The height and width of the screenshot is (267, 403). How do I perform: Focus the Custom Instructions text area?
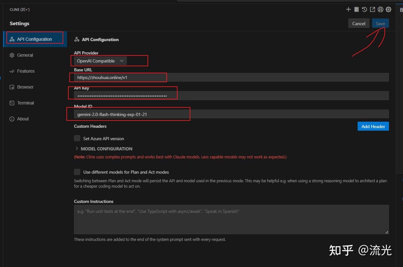click(x=231, y=220)
